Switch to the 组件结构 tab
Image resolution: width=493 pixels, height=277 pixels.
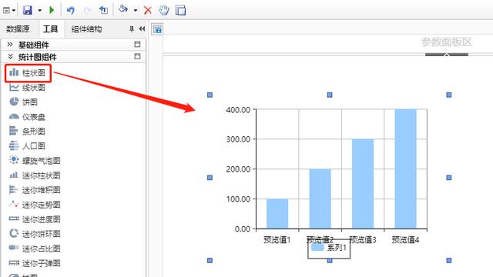coord(86,29)
